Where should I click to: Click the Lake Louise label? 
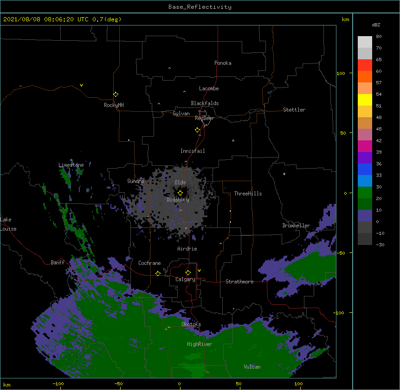8,224
